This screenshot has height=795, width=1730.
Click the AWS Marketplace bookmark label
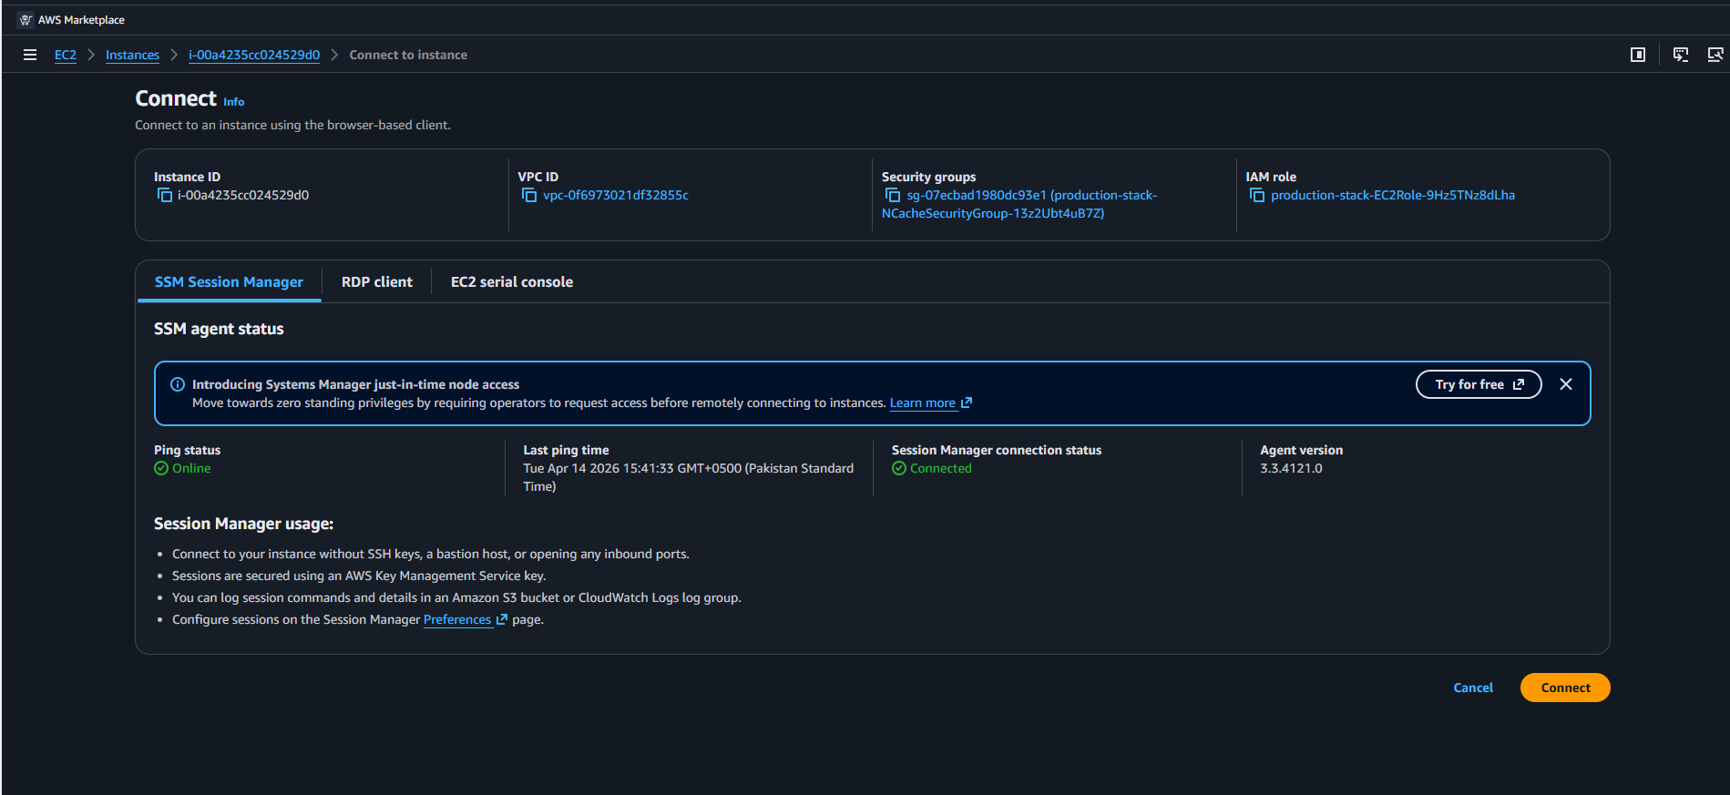pyautogui.click(x=81, y=20)
